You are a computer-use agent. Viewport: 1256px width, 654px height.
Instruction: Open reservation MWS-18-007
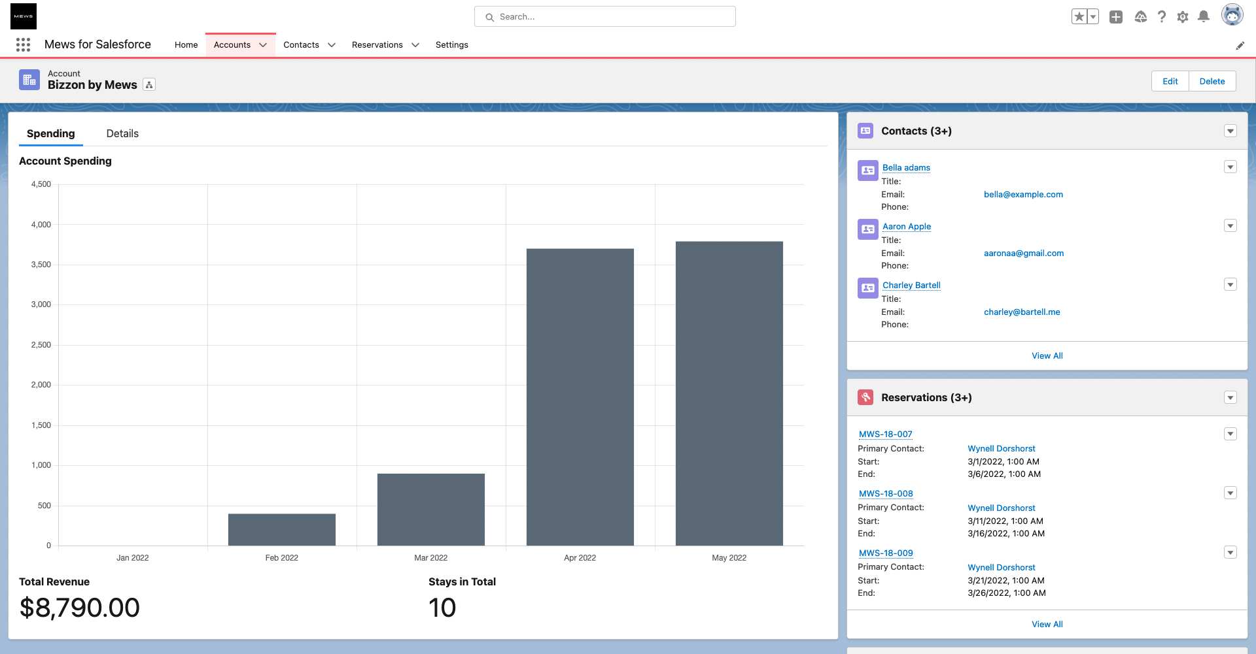tap(886, 434)
